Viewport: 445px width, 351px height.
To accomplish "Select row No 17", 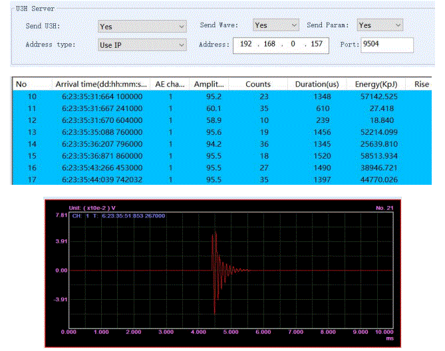I will click(222, 179).
